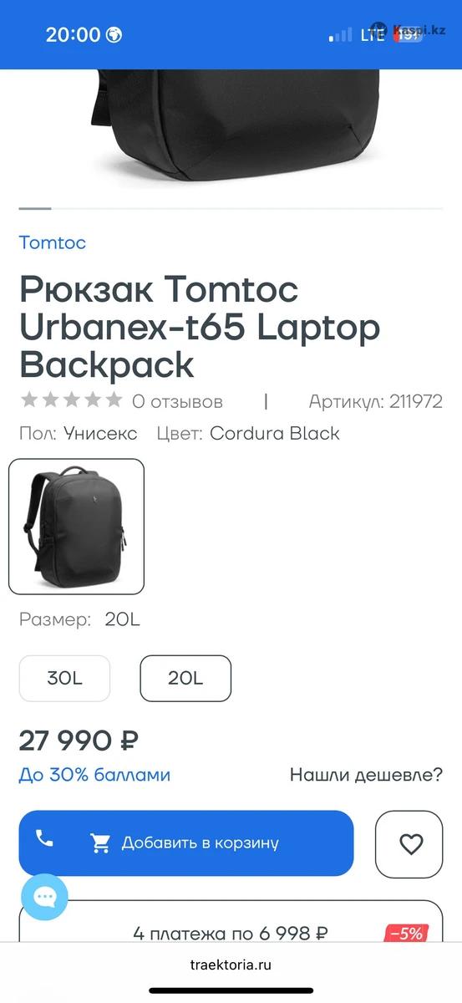Tap the globe icon in status bar
The image size is (462, 1003).
coord(114,35)
